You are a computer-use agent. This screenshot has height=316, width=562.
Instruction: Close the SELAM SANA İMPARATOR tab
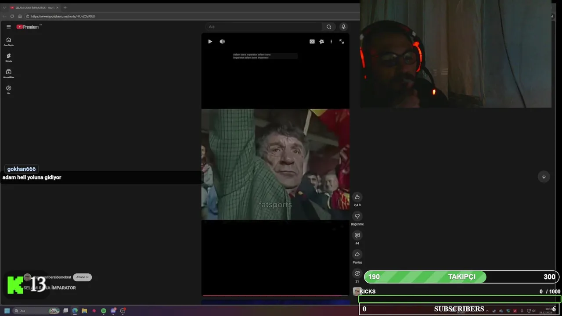click(57, 7)
